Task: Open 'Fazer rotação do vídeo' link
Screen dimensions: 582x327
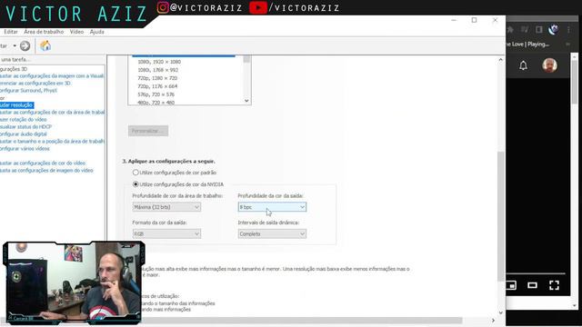Action: (x=24, y=119)
